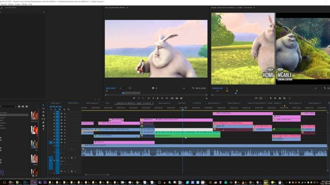Click the timeline timecode 00:06:02:26
The image size is (330, 185).
tap(55, 106)
